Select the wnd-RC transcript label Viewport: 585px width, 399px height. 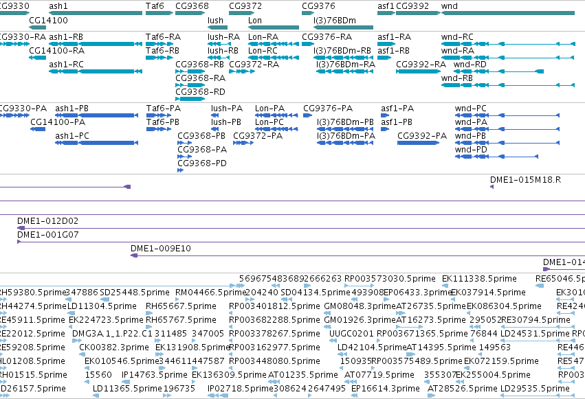457,37
